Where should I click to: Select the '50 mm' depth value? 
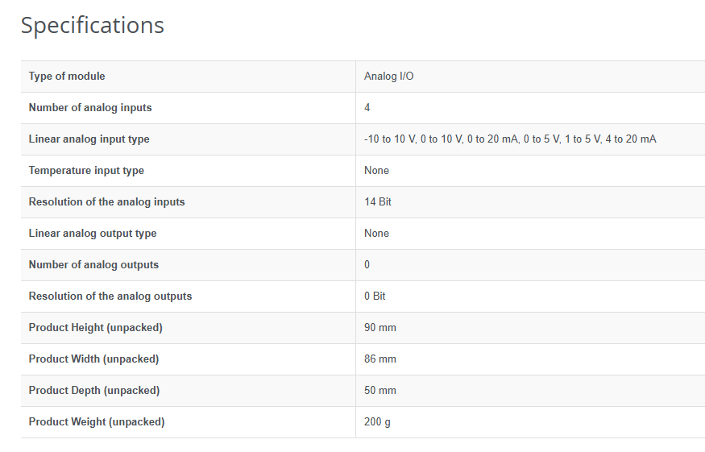click(x=380, y=391)
